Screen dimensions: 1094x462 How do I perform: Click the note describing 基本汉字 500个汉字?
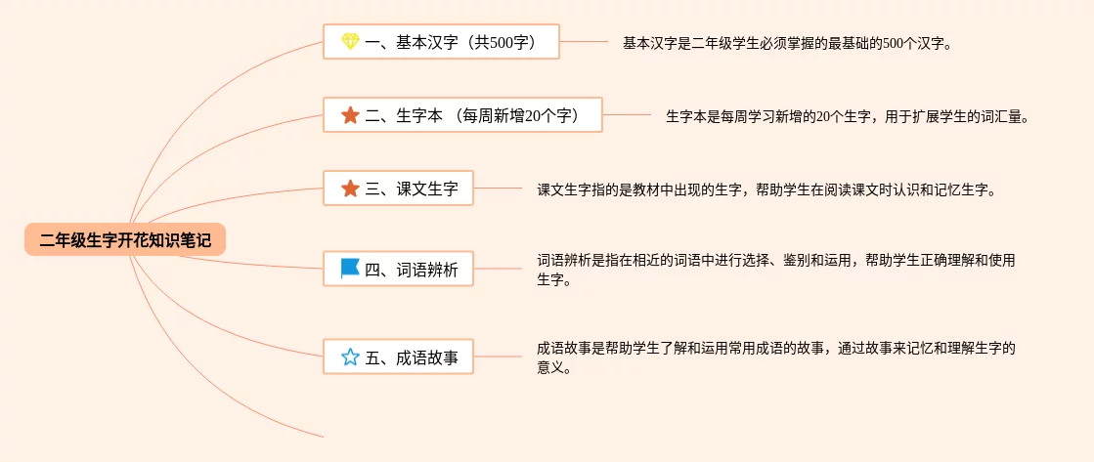point(788,43)
